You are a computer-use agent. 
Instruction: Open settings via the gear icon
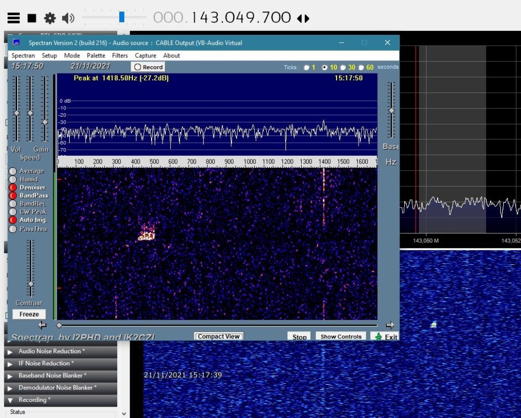click(x=50, y=18)
